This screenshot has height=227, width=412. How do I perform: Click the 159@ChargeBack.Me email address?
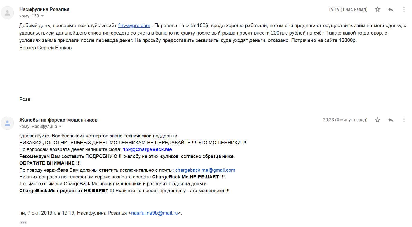click(x=147, y=149)
